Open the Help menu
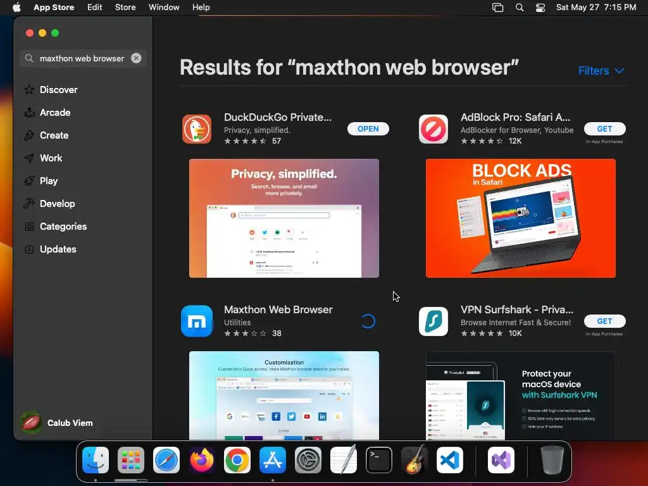Image resolution: width=648 pixels, height=486 pixels. pos(201,8)
